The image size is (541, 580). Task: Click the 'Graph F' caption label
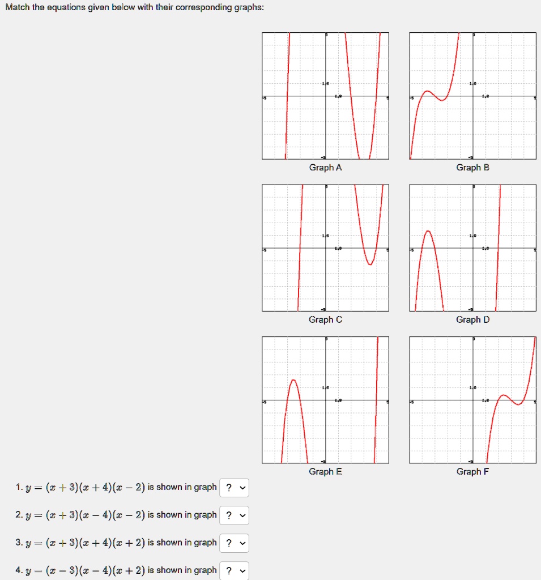[472, 471]
